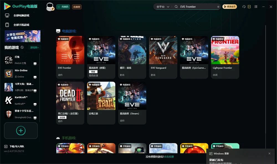The width and height of the screenshot is (277, 164).
Task: Click the add game plus button
Action: coord(21,130)
